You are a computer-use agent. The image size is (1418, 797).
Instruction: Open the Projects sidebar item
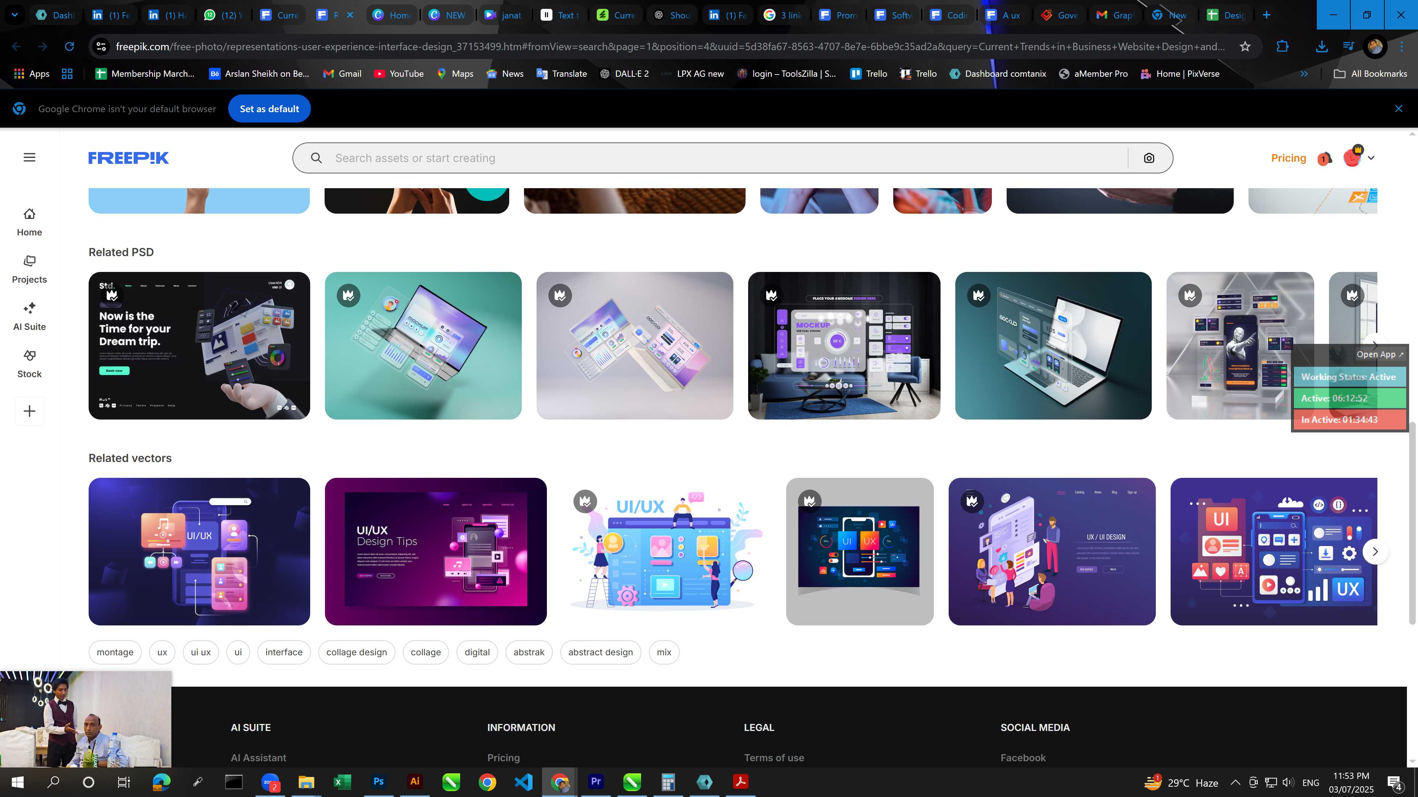click(x=29, y=269)
